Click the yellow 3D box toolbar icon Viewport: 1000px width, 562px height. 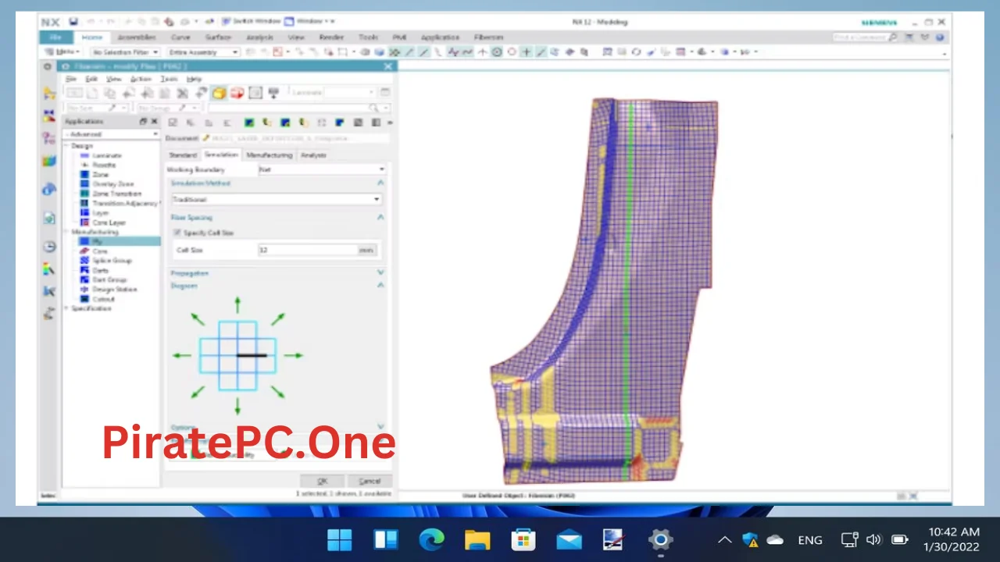(x=219, y=93)
